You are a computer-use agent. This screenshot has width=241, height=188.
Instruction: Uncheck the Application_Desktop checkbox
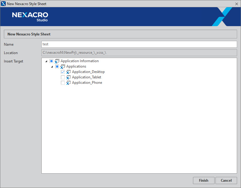click(63, 72)
